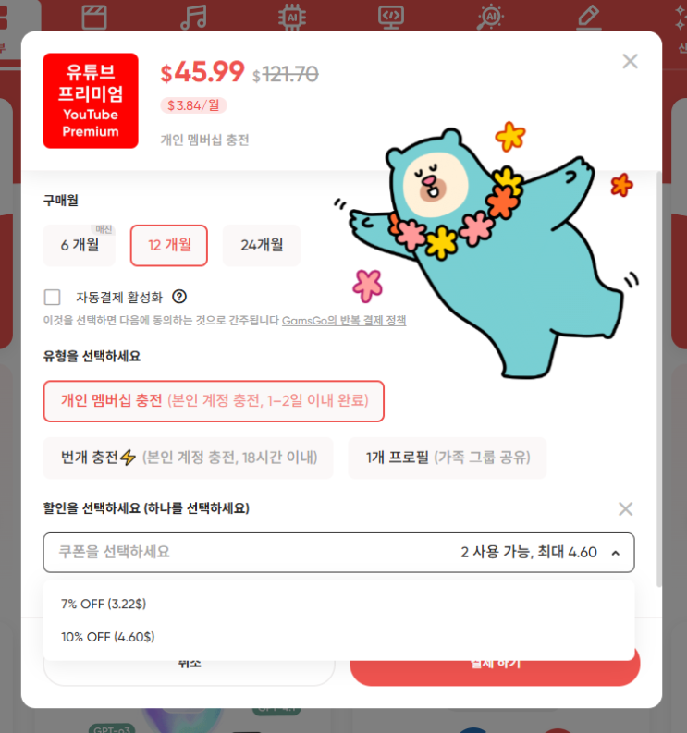The width and height of the screenshot is (687, 733).
Task: Select the AI chip category icon
Action: tap(292, 18)
